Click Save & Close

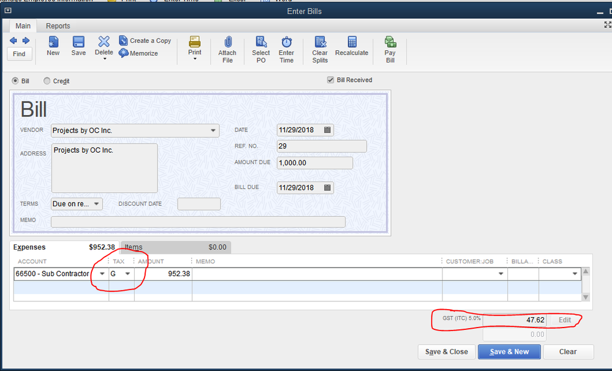point(447,351)
